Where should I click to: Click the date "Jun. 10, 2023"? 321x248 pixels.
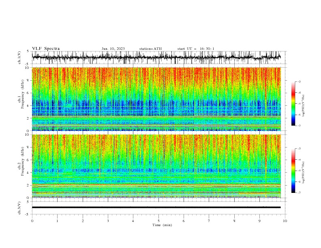click(113, 49)
